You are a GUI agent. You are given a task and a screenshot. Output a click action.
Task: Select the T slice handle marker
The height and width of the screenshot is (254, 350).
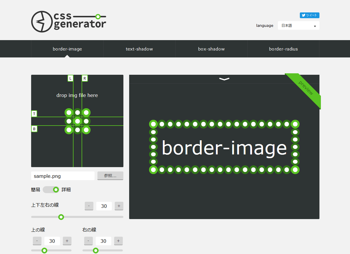pyautogui.click(x=34, y=114)
